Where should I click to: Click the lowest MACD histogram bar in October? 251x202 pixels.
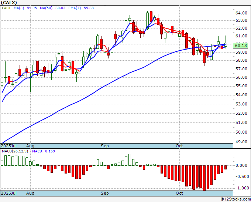204,178
